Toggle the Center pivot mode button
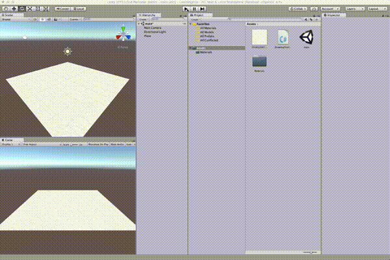Image resolution: width=390 pixels, height=260 pixels. 63,8
